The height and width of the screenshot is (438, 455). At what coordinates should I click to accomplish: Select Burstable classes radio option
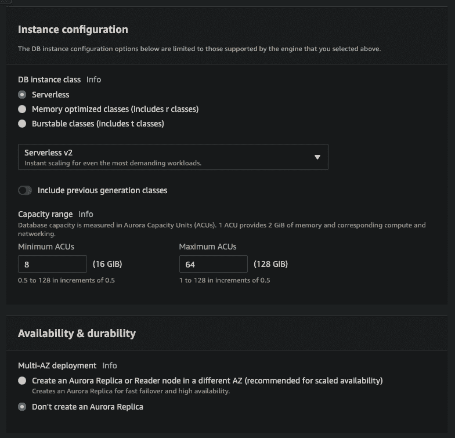22,124
